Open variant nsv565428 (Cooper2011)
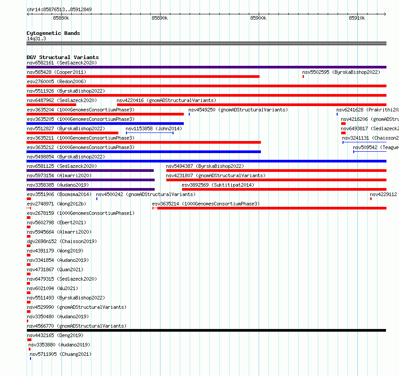399x376 pixels. pyautogui.click(x=56, y=72)
